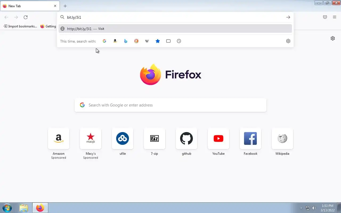Search with Google one-off icon

point(104,41)
